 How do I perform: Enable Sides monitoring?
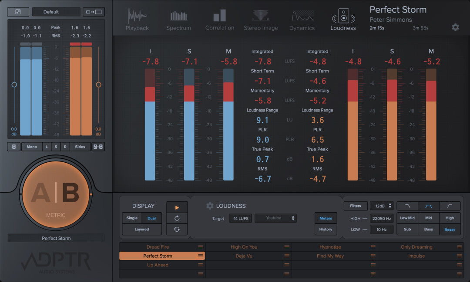click(x=80, y=147)
